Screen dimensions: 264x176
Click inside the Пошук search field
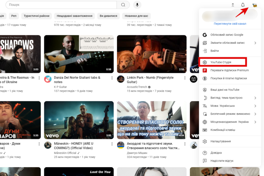click(x=52, y=5)
